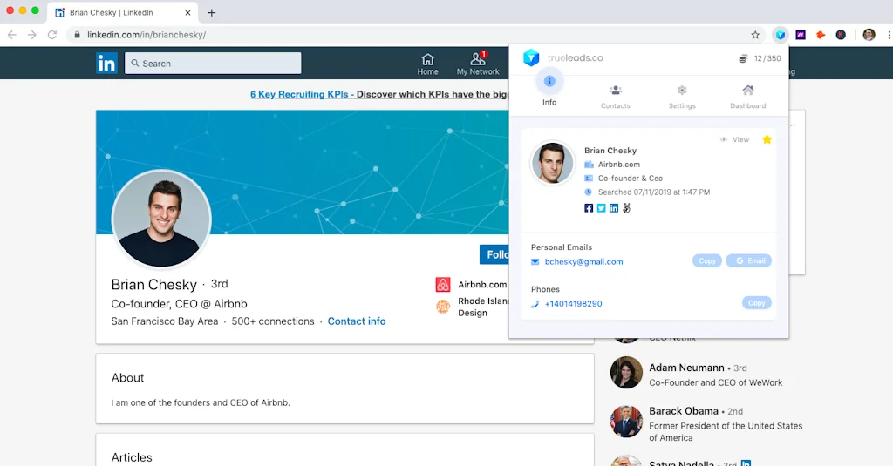
Task: Open Brian Chesky's Facebook icon in trueleads
Action: (x=589, y=208)
